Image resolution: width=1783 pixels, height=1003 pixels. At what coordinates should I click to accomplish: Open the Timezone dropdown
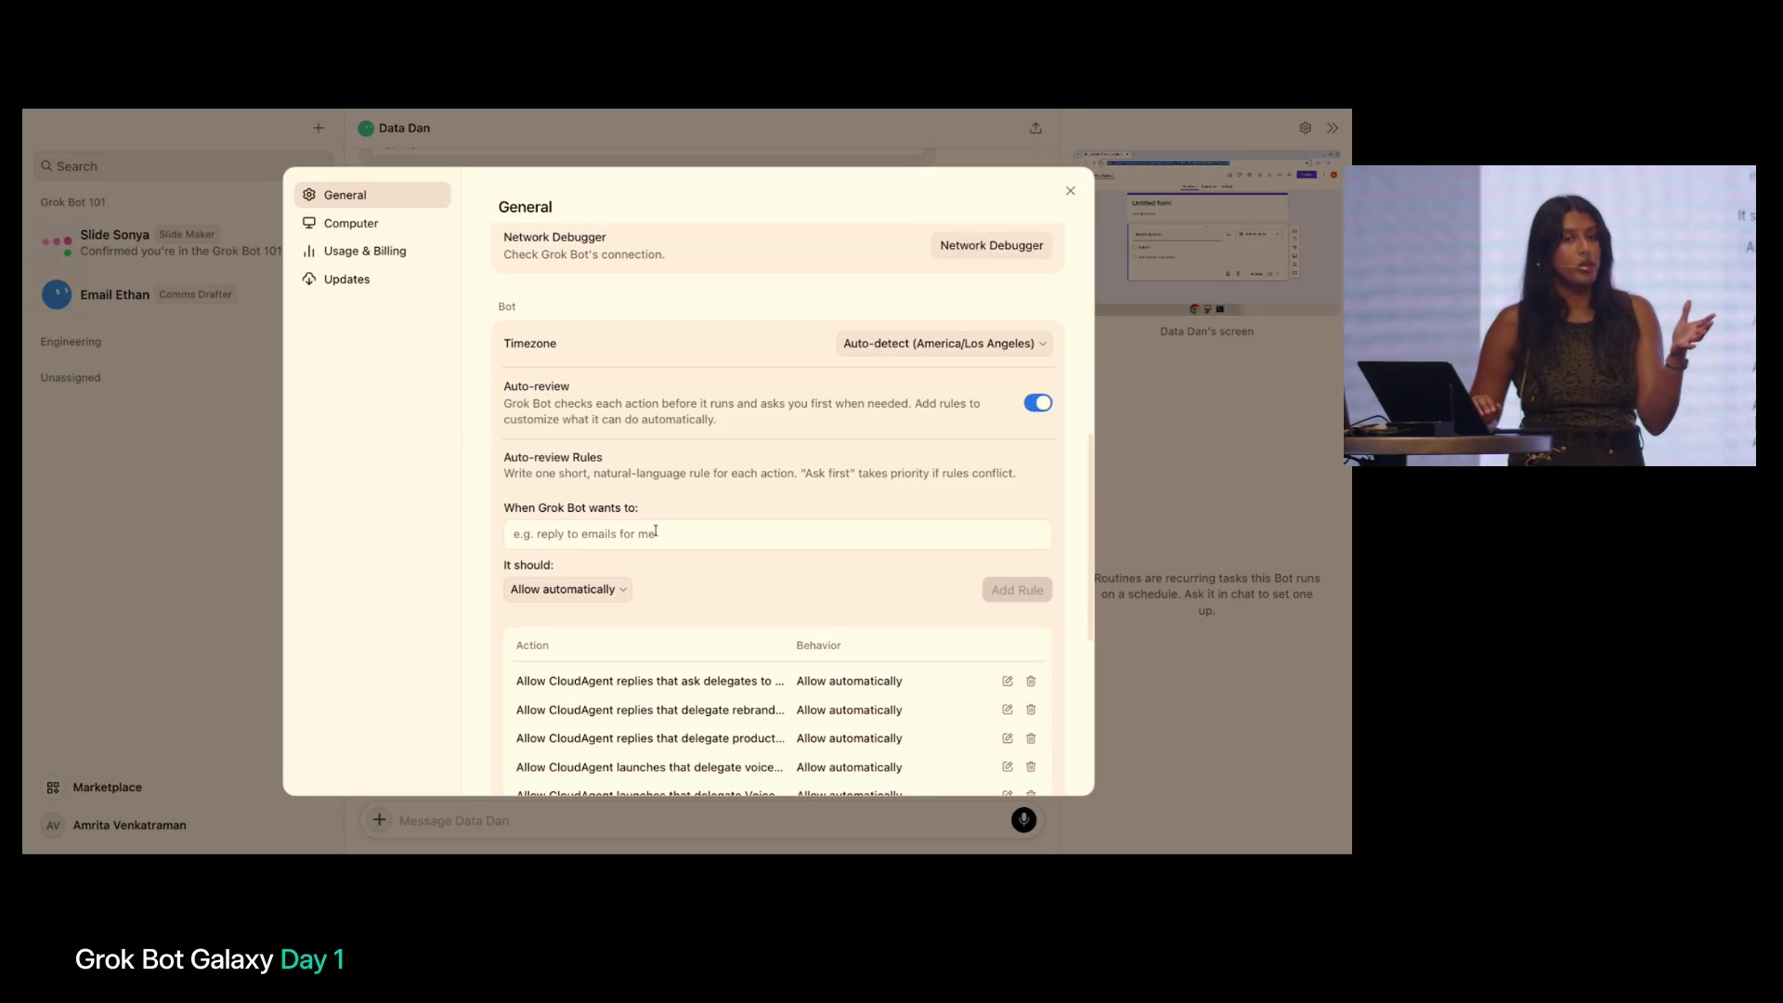point(944,344)
